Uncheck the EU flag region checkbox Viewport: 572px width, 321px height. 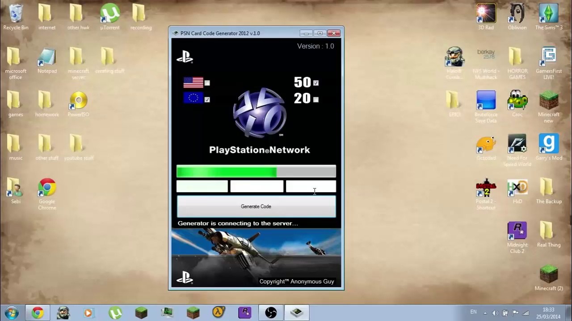pyautogui.click(x=207, y=99)
